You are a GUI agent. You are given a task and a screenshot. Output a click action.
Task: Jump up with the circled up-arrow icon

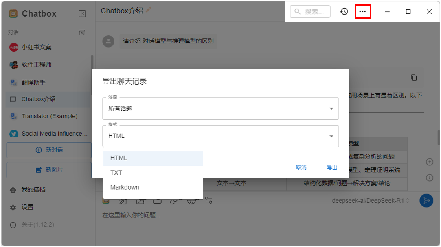point(430,162)
